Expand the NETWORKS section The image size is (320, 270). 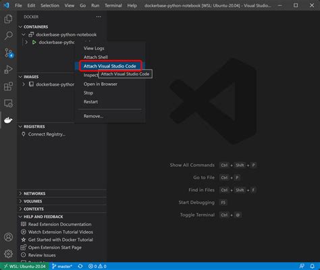(20, 194)
